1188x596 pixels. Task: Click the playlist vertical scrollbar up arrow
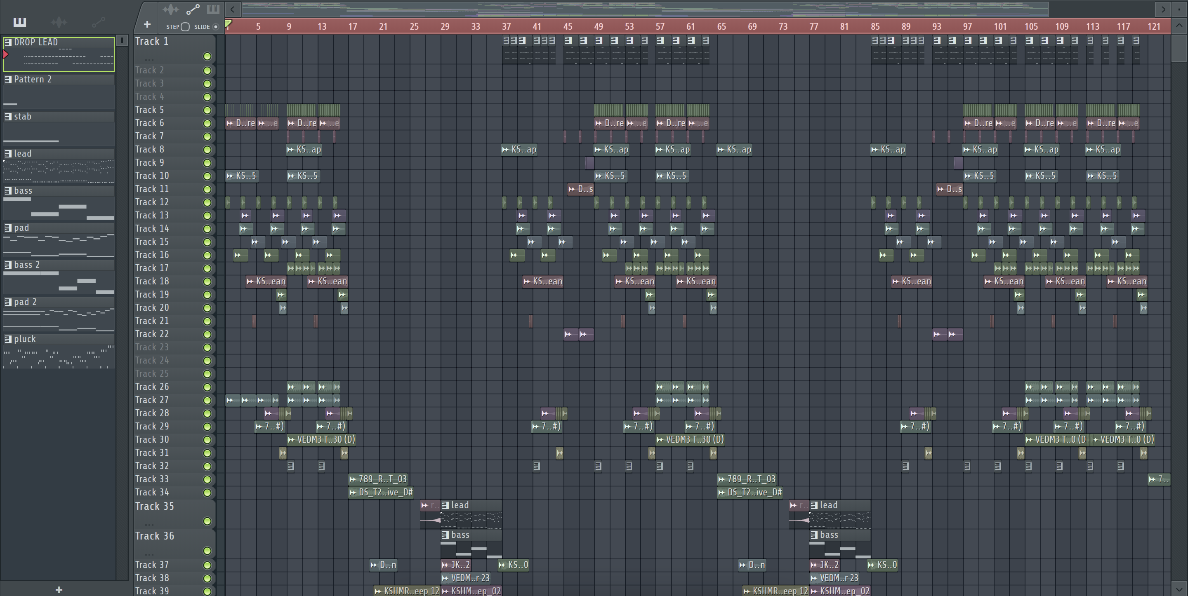pyautogui.click(x=1179, y=26)
